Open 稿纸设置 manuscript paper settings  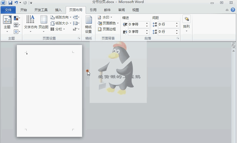[88, 24]
